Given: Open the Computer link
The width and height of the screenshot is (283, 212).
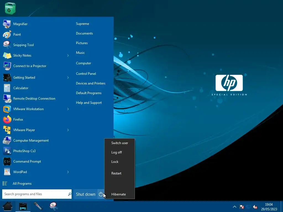Looking at the screenshot, I should 83,63.
